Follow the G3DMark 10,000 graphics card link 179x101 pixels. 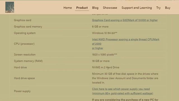[125, 20]
